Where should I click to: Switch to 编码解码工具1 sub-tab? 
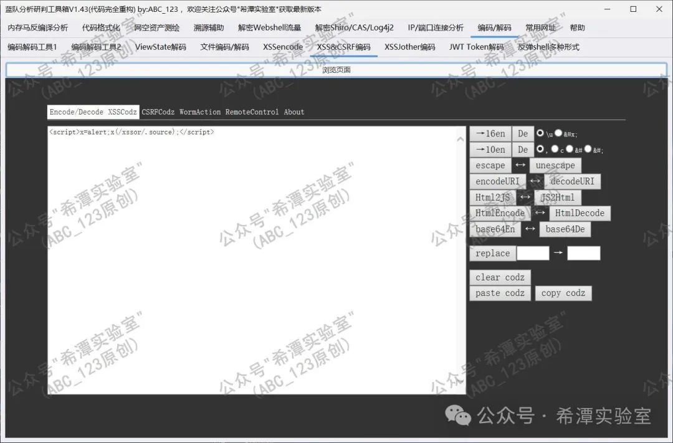click(x=32, y=47)
